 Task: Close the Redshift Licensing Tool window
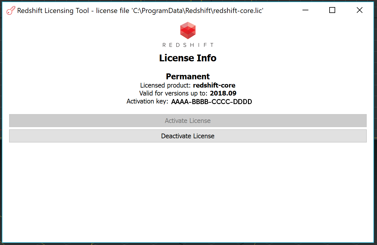coord(359,10)
